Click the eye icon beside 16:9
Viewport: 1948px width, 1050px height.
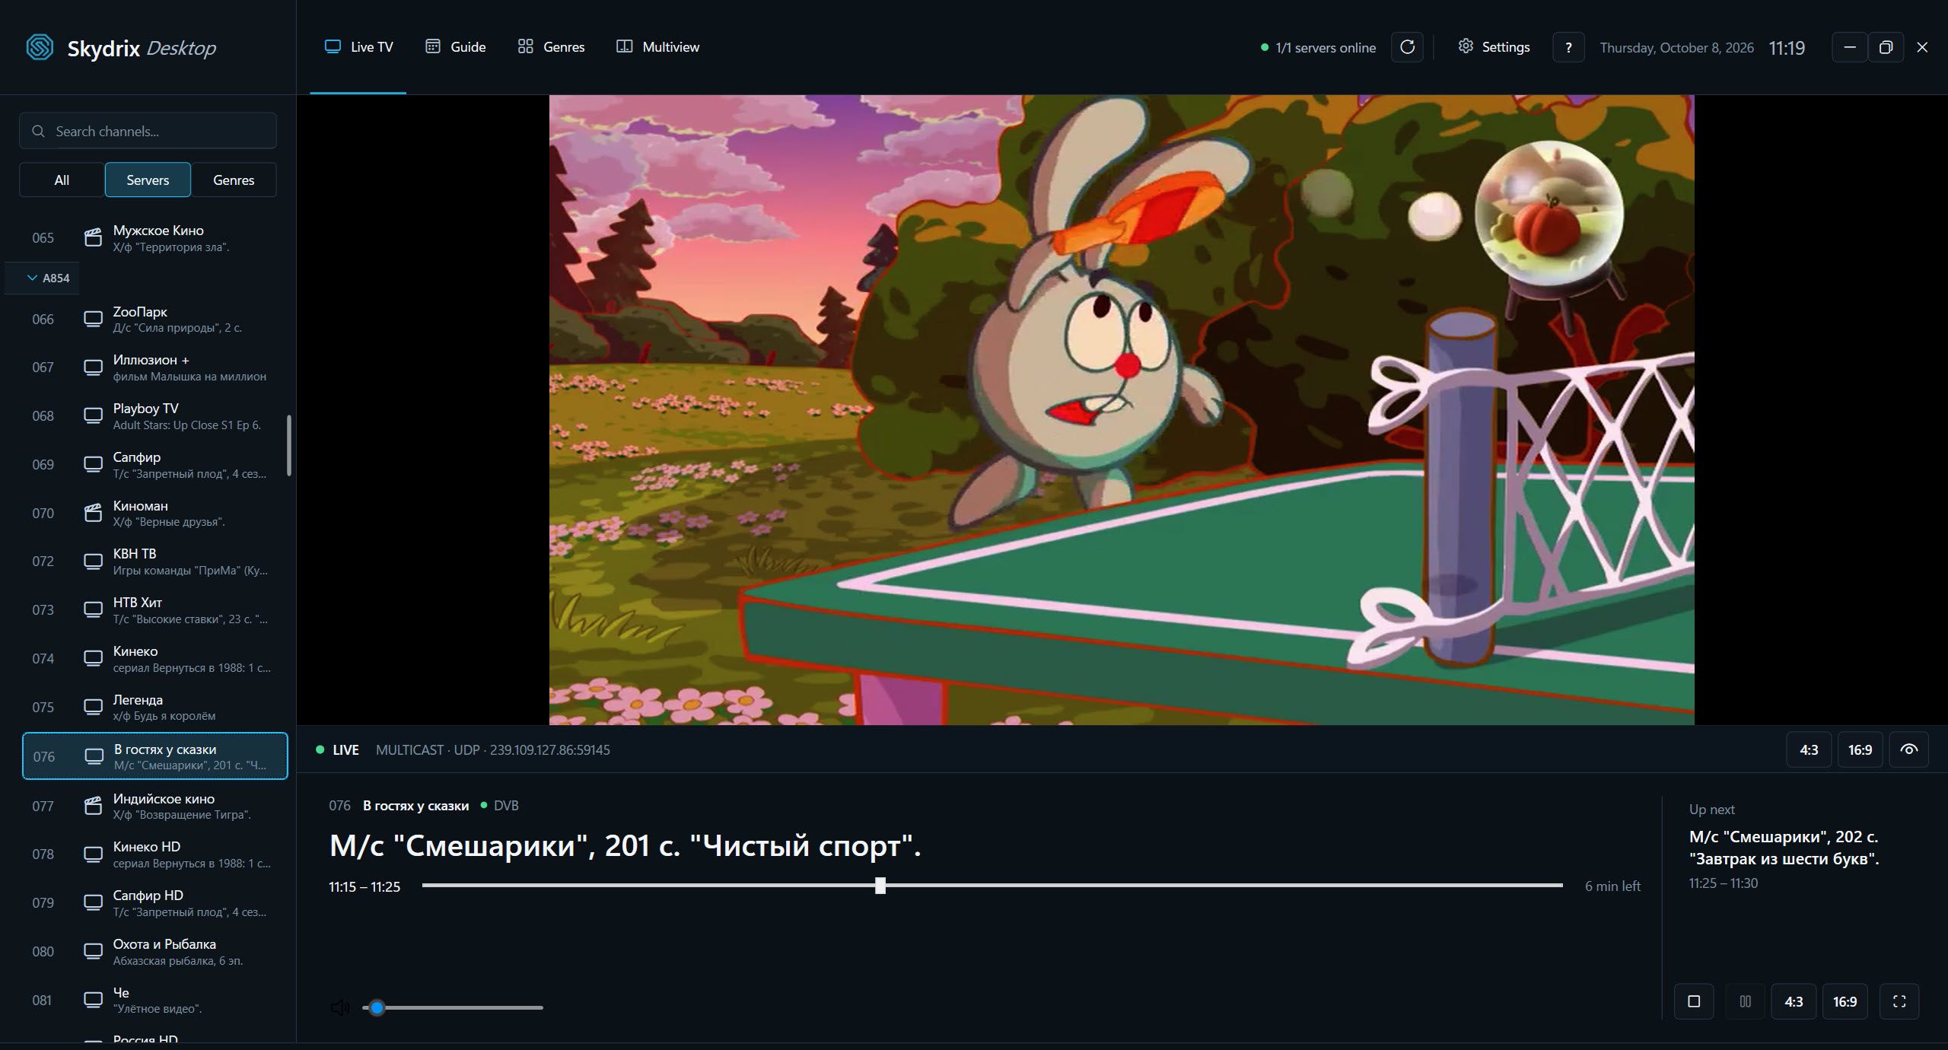pos(1908,749)
